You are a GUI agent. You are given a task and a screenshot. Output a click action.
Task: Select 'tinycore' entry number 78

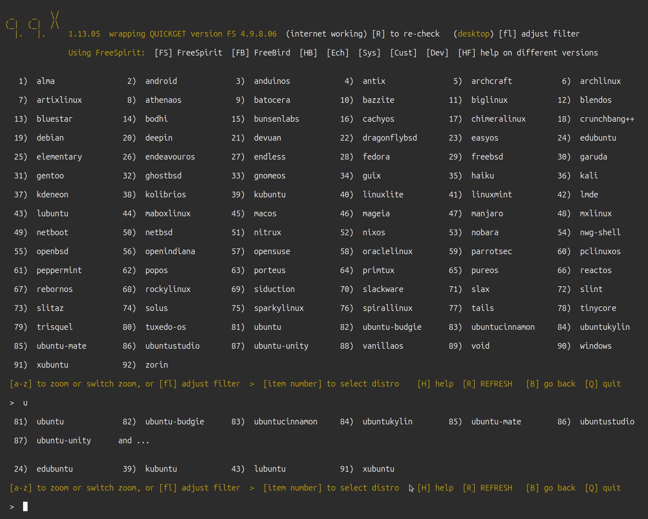pyautogui.click(x=598, y=308)
